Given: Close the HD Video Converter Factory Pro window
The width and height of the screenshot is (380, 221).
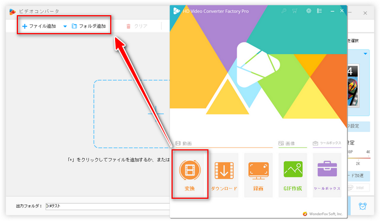Looking at the screenshot, I should point(342,11).
